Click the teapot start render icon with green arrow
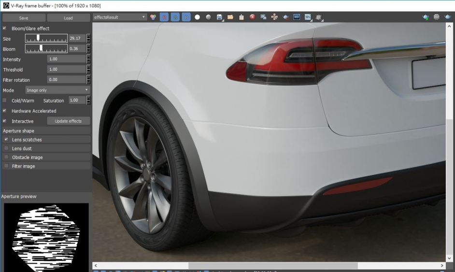The height and width of the screenshot is (272, 455). pos(426,17)
